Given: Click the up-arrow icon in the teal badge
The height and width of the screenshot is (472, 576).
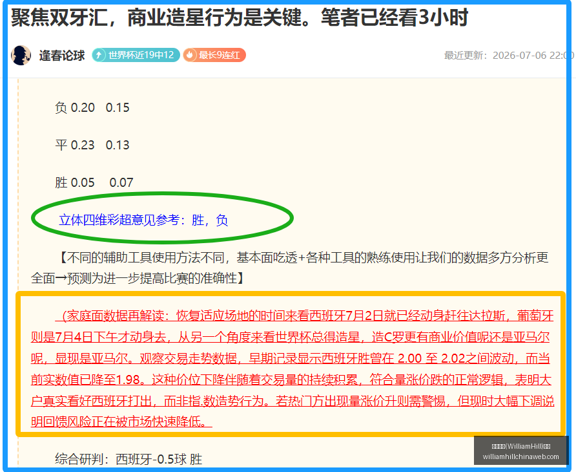Looking at the screenshot, I should tap(99, 55).
